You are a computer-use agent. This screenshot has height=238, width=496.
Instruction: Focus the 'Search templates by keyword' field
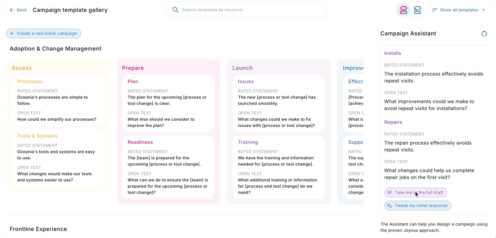click(247, 10)
